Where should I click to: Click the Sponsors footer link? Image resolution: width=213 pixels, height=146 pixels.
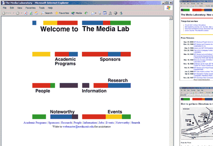coord(54,123)
